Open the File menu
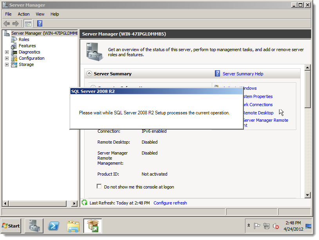319x240 pixels. pos(8,14)
